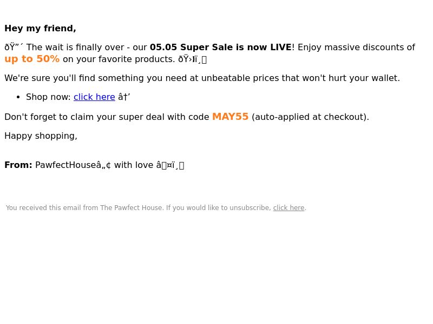Click the garbled emoji after favorite products
This screenshot has width=433, height=324.
coord(193,59)
